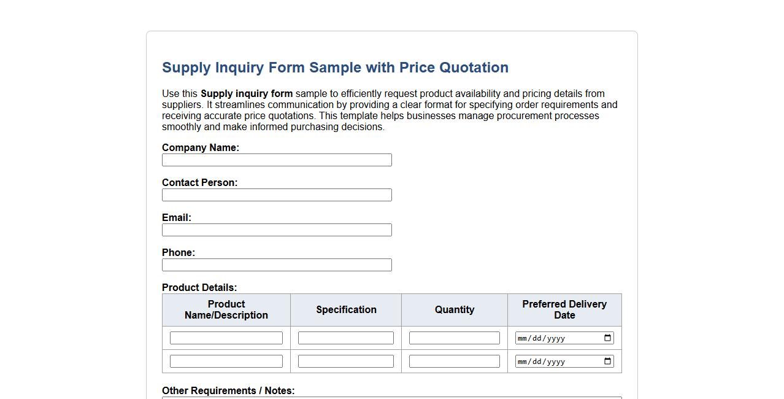Image resolution: width=784 pixels, height=399 pixels.
Task: Click the Phone input field
Action: [277, 265]
